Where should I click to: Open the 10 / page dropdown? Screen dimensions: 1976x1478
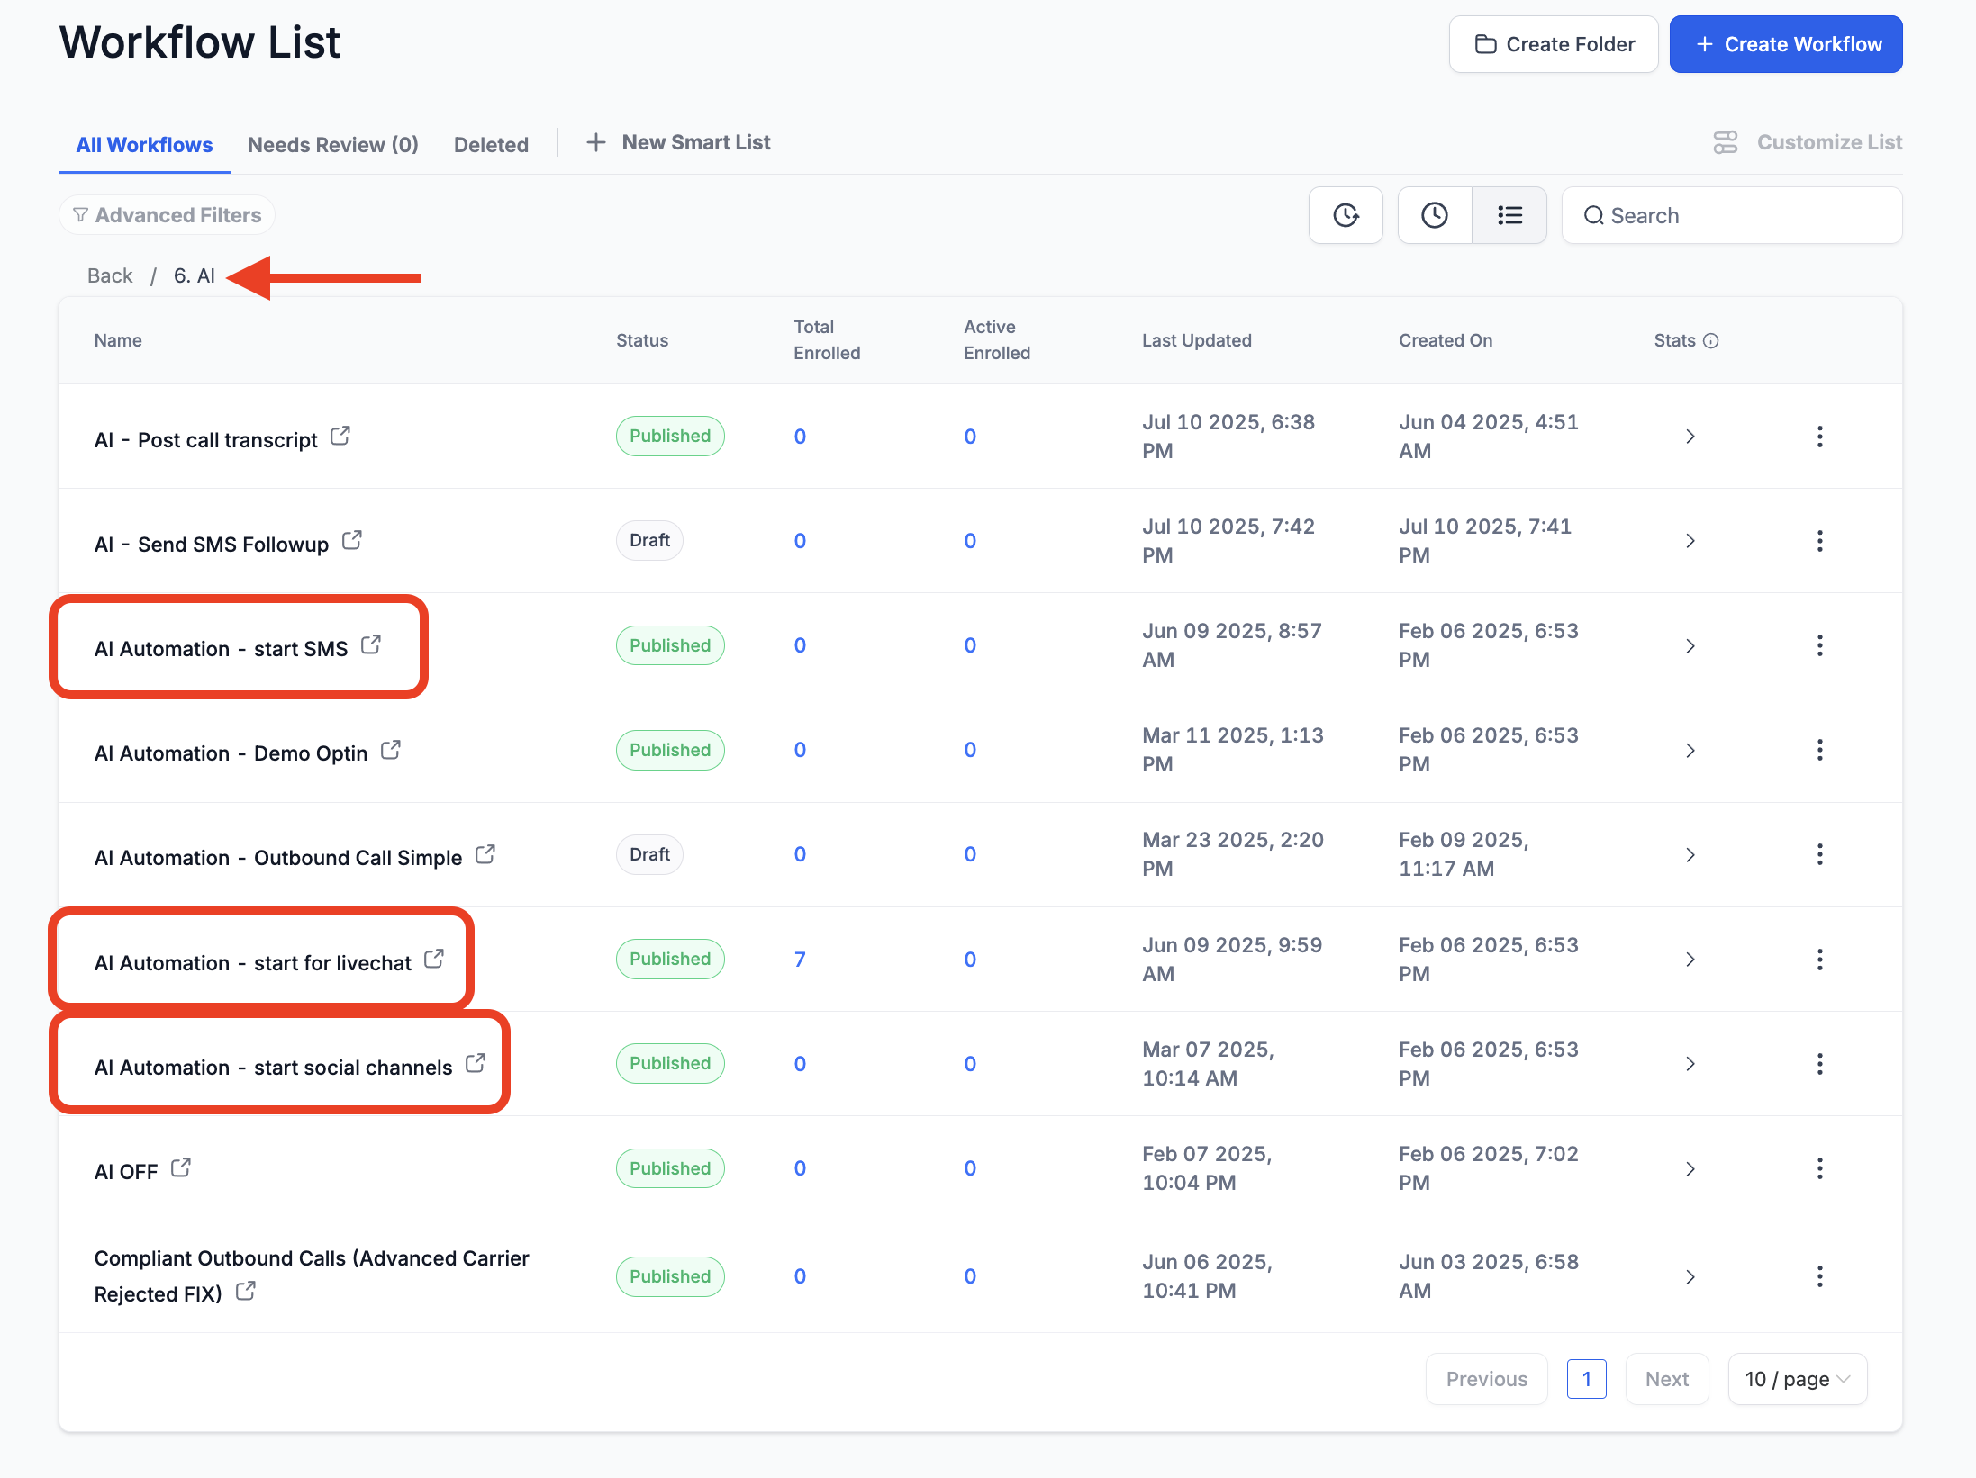pyautogui.click(x=1797, y=1379)
